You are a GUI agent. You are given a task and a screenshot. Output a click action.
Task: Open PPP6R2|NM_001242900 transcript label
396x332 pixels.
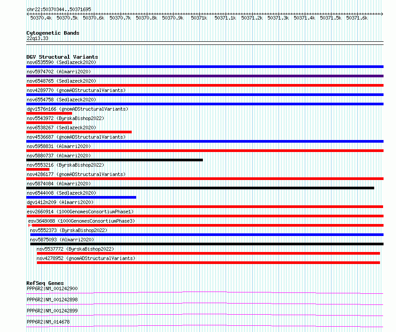(52, 288)
